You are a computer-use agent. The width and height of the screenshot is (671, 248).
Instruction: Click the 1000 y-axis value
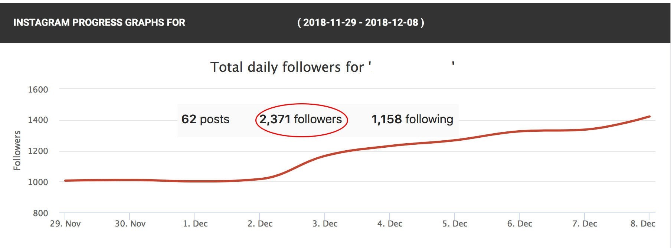tap(38, 182)
